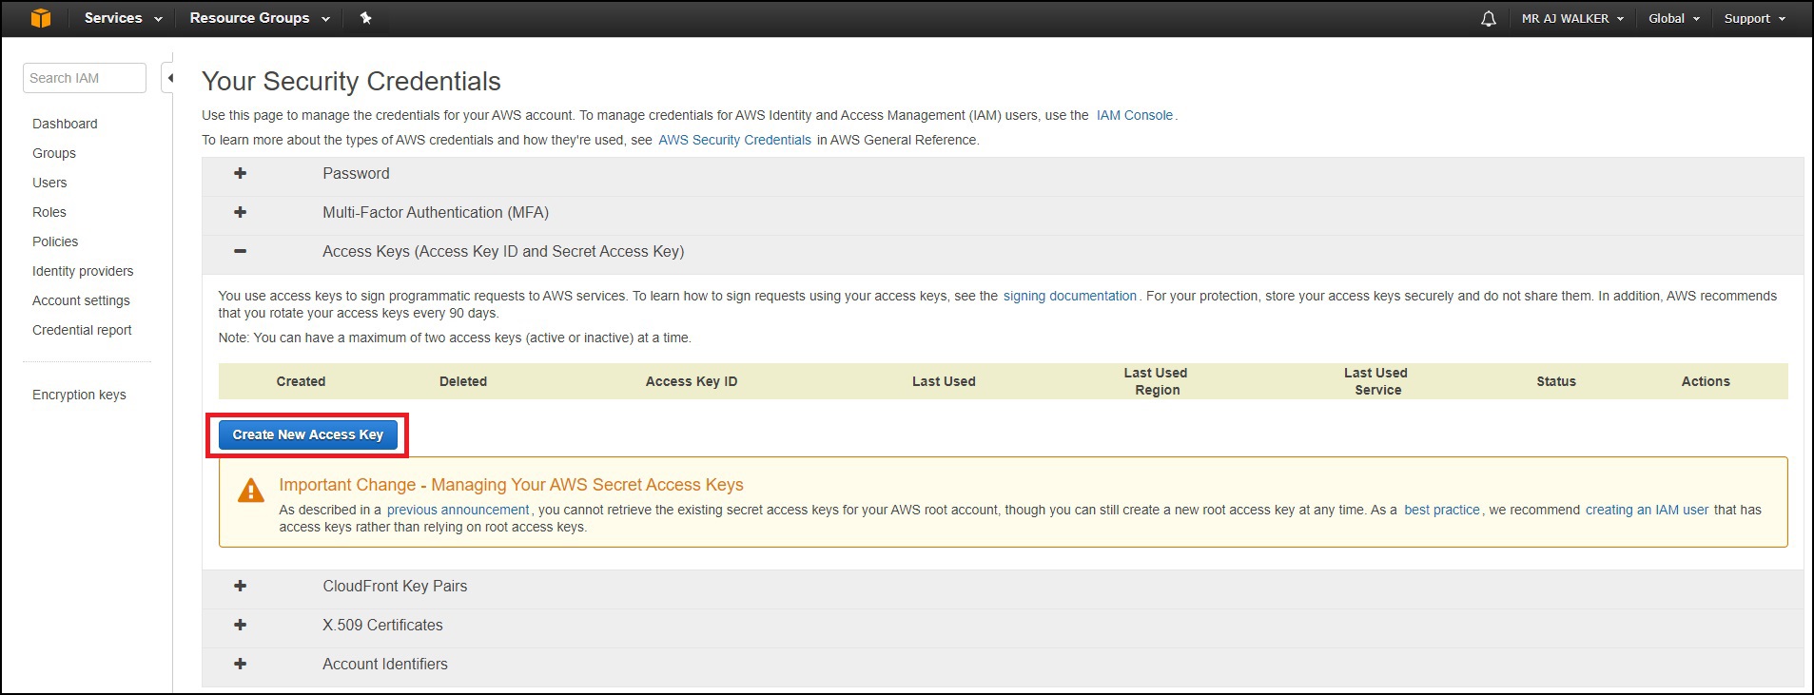Open the Services dropdown menu

123,18
